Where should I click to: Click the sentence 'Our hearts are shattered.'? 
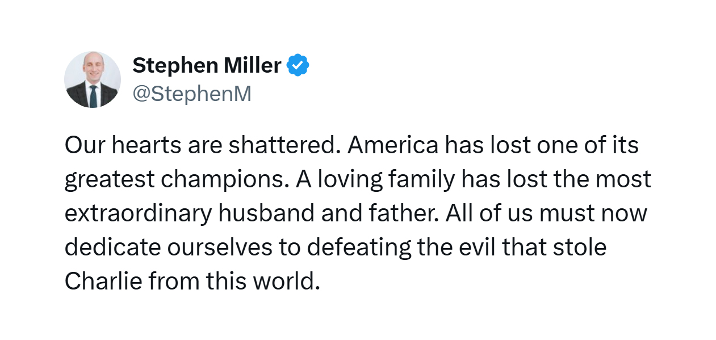(203, 145)
